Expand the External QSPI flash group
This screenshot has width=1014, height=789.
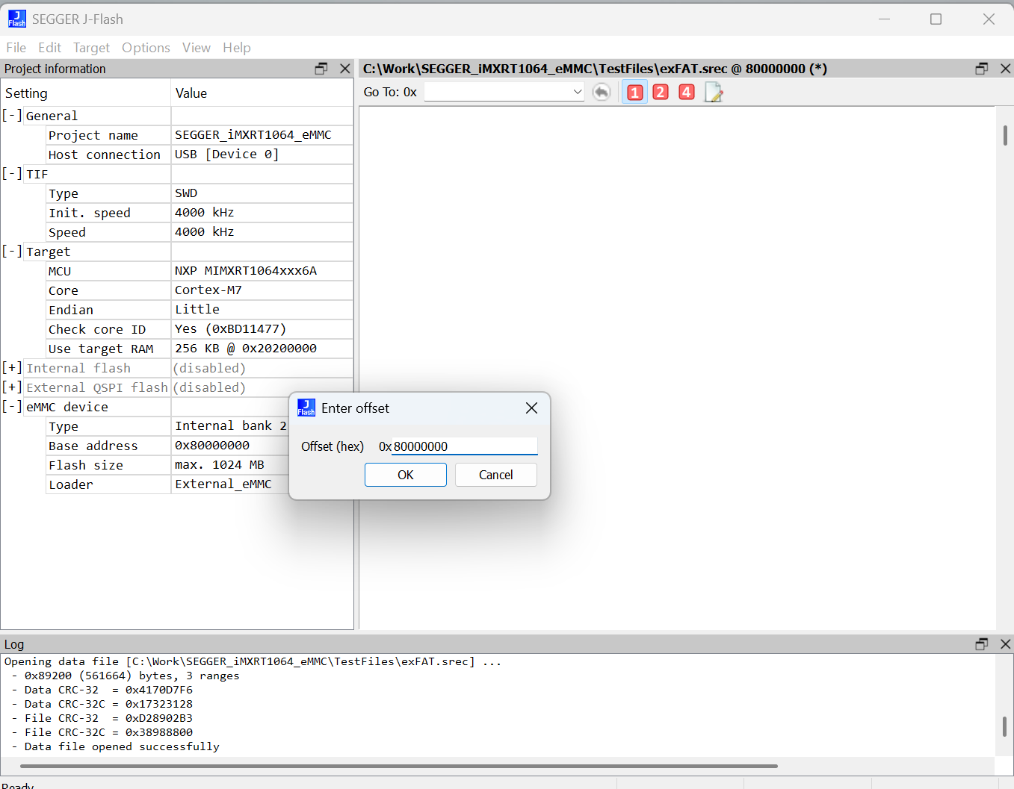tap(12, 387)
